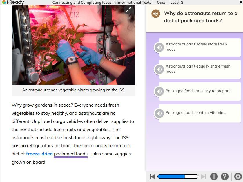Open the freeze-dried vocabulary link
This screenshot has height=182, width=243.
(x=39, y=154)
